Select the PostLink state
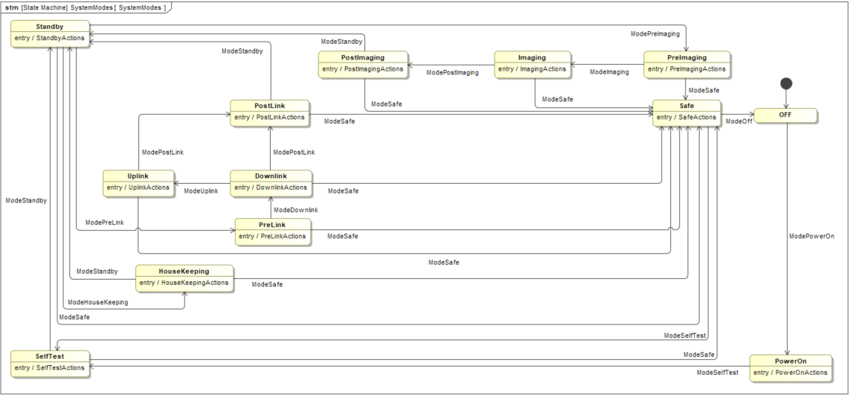The height and width of the screenshot is (398, 856). [270, 113]
